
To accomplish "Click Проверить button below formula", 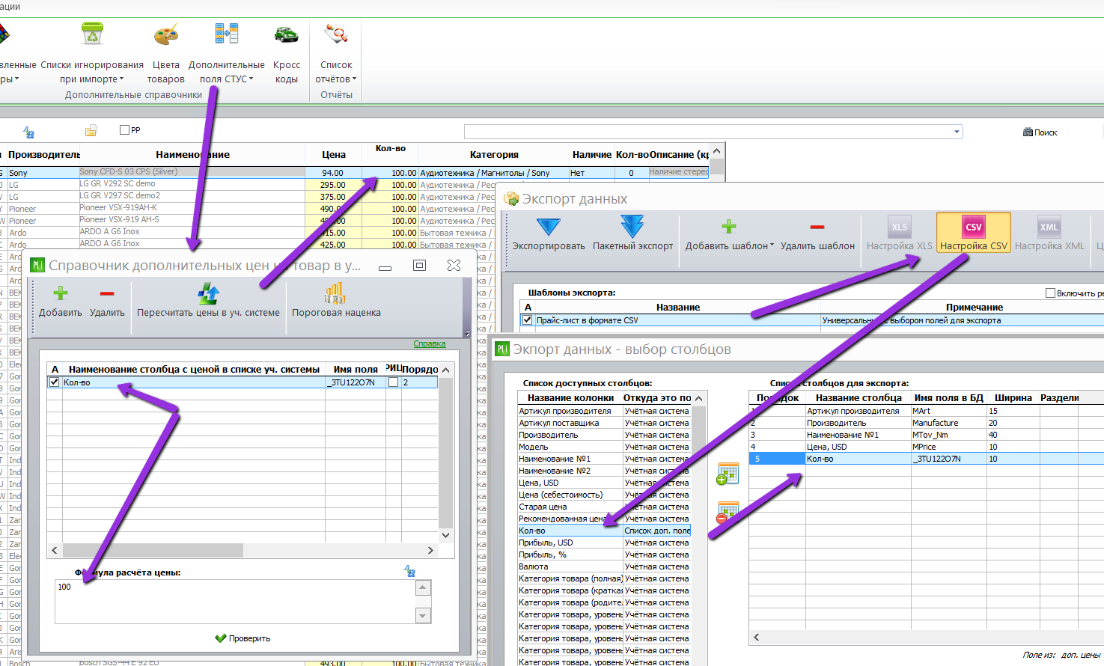I will pyautogui.click(x=243, y=638).
